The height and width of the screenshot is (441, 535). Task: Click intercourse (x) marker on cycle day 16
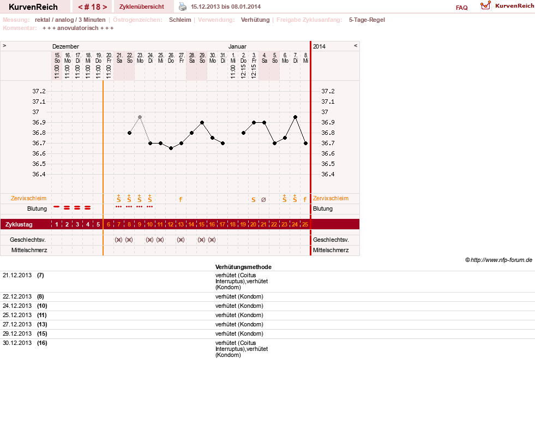coord(212,240)
